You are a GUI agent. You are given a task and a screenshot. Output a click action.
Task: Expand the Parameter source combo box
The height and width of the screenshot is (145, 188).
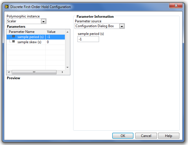(x=122, y=26)
